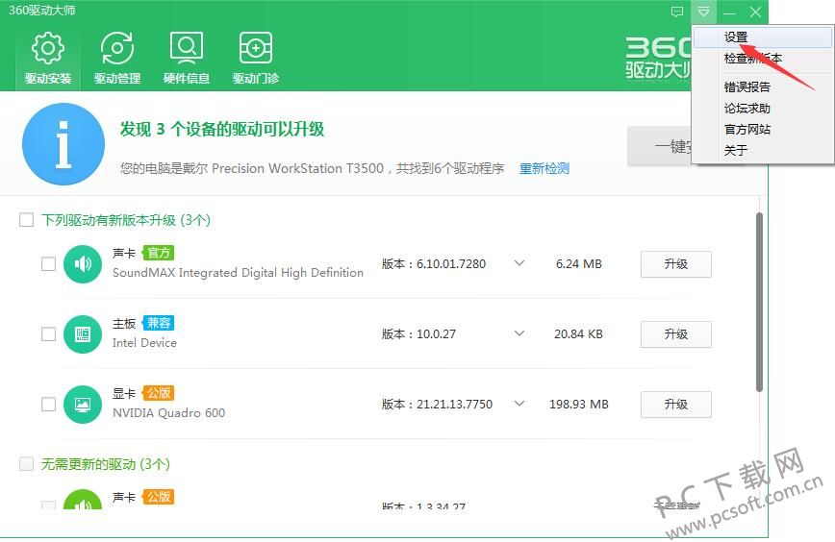Screen dimensions: 835x542
Task: Check the SoundMAX 声卡 driver checkbox
Action: click(x=48, y=264)
